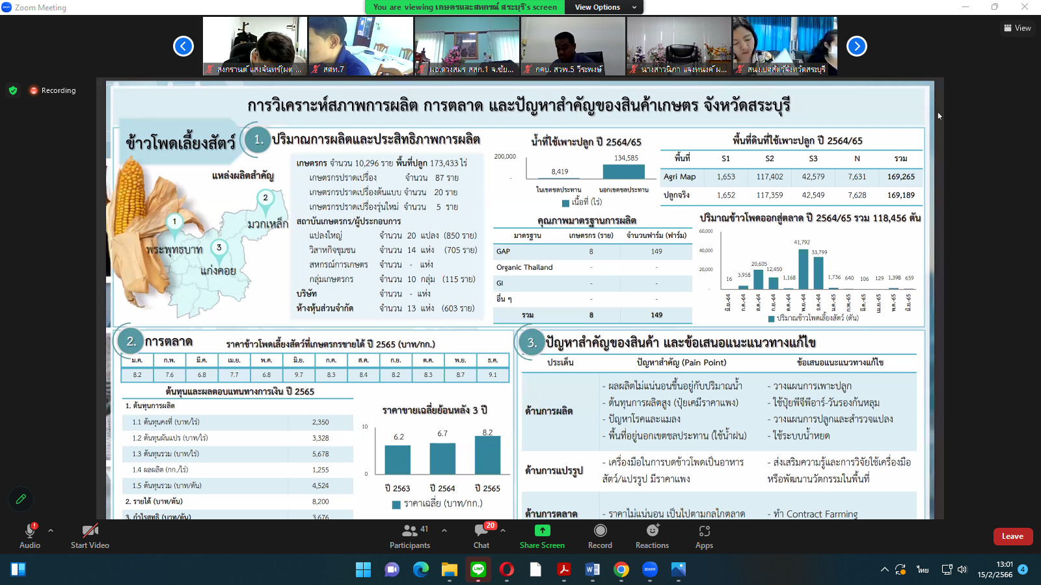The width and height of the screenshot is (1041, 585).
Task: Click the green encryption shield icon
Action: click(x=13, y=90)
